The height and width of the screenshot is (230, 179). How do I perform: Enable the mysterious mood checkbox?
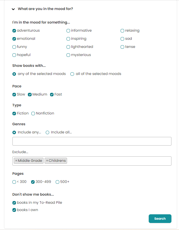[x=68, y=55]
